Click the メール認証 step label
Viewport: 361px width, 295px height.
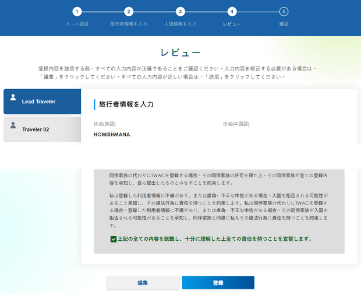pos(77,24)
